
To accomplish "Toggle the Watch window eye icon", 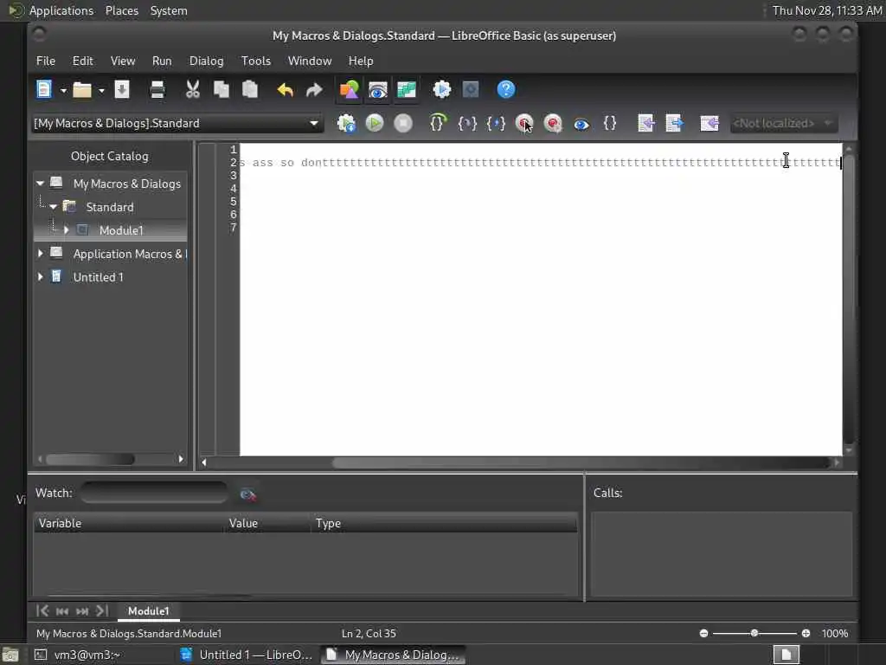I will point(377,89).
